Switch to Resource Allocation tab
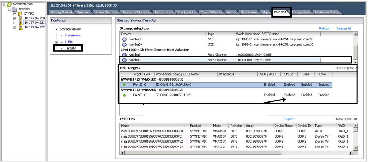 click(136, 12)
